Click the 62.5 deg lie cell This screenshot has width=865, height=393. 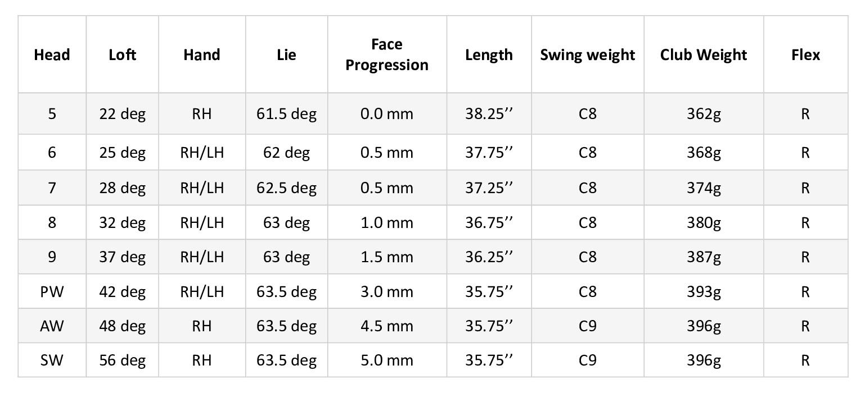[x=286, y=188]
